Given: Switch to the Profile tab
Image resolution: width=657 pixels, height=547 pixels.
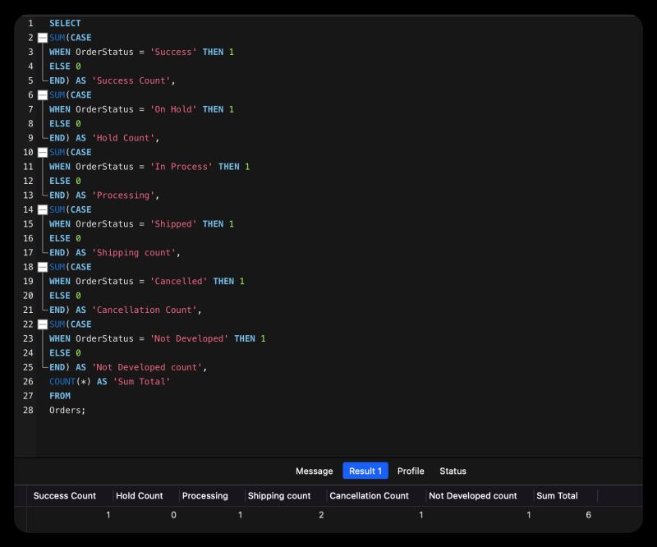Looking at the screenshot, I should point(411,471).
